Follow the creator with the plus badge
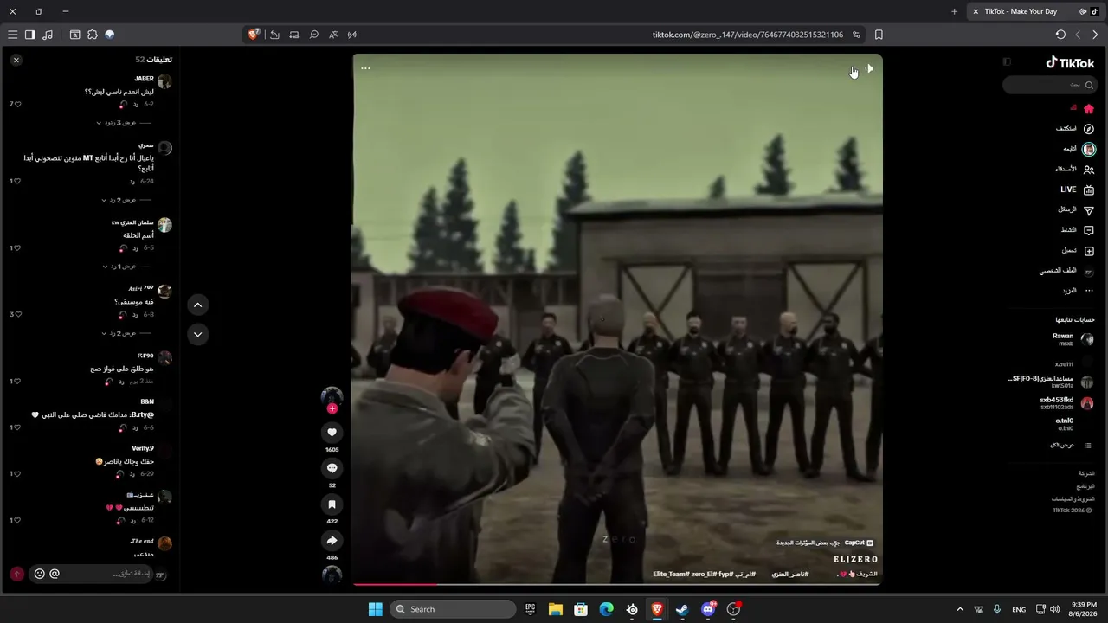 tap(332, 408)
